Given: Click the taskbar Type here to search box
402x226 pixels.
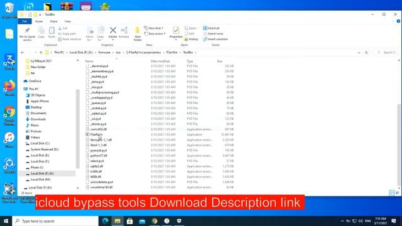Looking at the screenshot, I should click(55, 221).
